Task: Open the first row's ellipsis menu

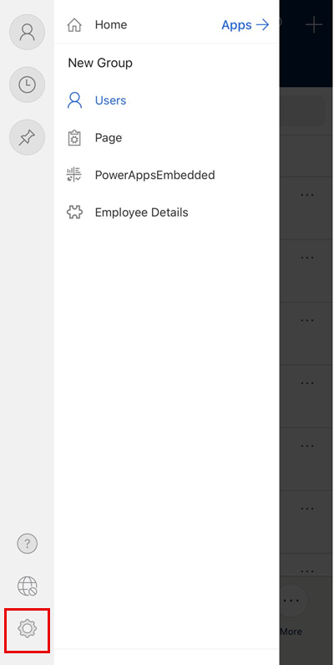Action: (x=307, y=195)
